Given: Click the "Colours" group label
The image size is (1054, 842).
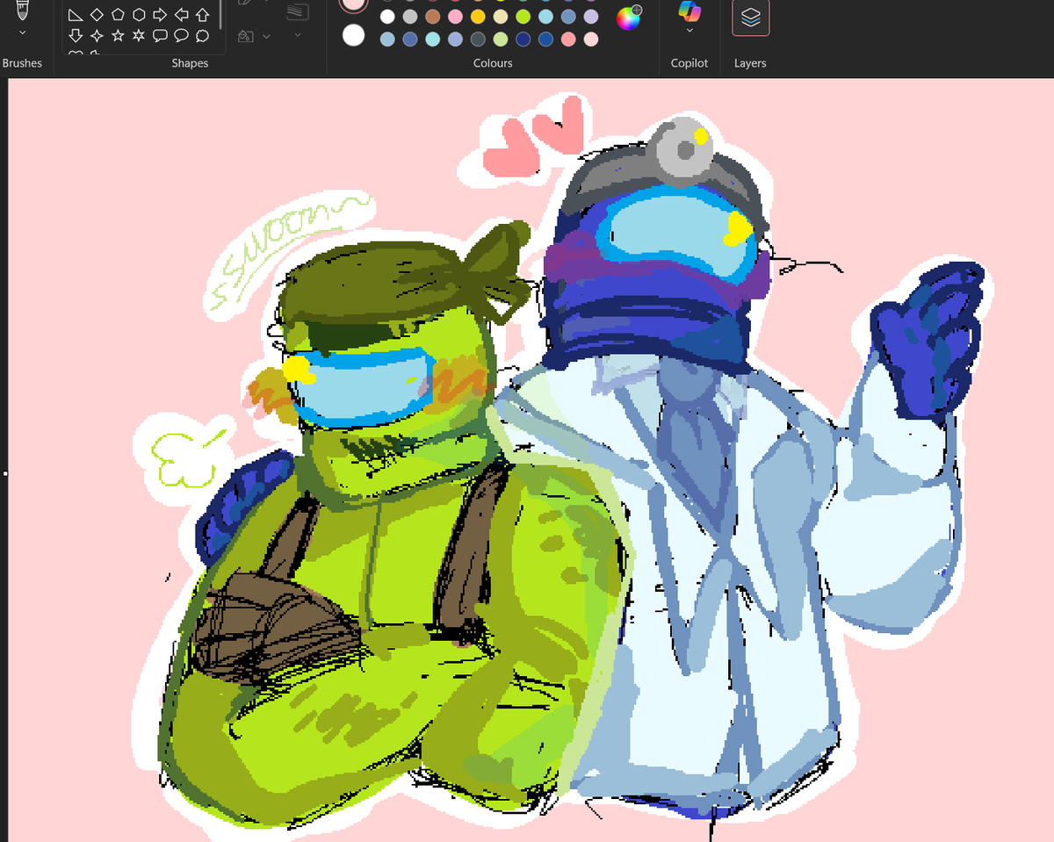Looking at the screenshot, I should coord(493,63).
